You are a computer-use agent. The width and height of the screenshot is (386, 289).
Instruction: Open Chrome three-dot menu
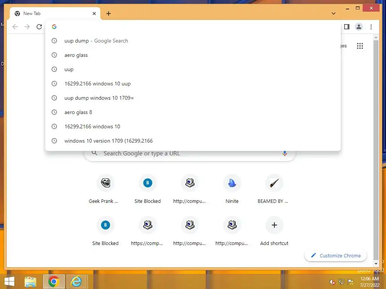coord(371,27)
